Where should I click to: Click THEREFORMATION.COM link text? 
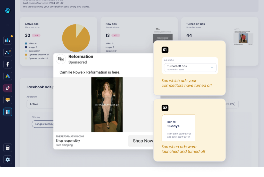pyautogui.click(x=70, y=137)
